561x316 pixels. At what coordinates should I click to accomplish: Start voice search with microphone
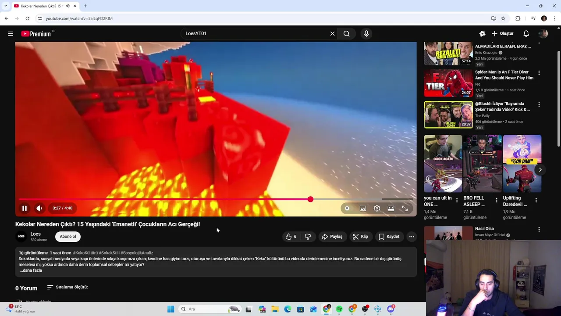coord(366,33)
